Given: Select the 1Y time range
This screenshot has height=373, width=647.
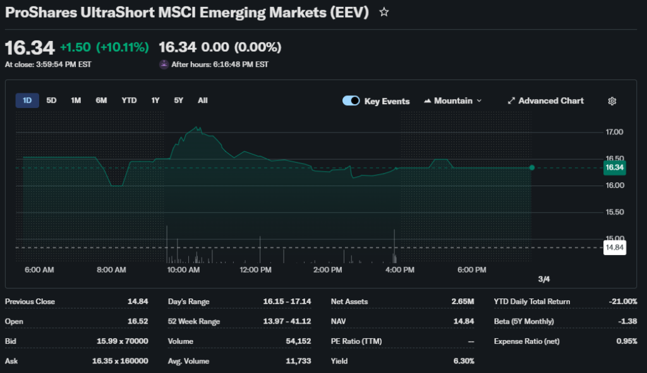Looking at the screenshot, I should click(155, 100).
